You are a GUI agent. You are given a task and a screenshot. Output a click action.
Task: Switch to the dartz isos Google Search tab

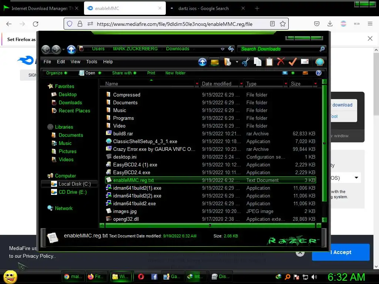[207, 9]
